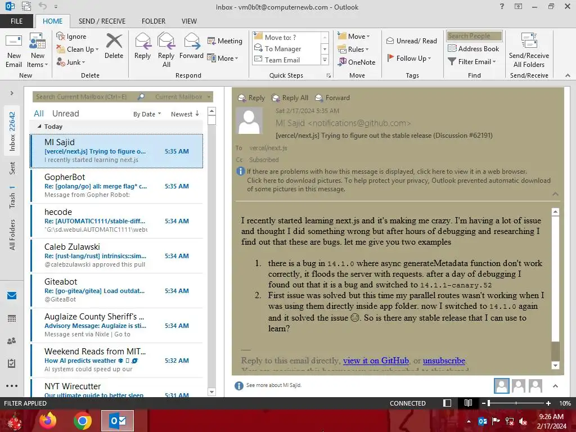The width and height of the screenshot is (576, 432).
Task: Open the Address Book
Action: [473, 48]
